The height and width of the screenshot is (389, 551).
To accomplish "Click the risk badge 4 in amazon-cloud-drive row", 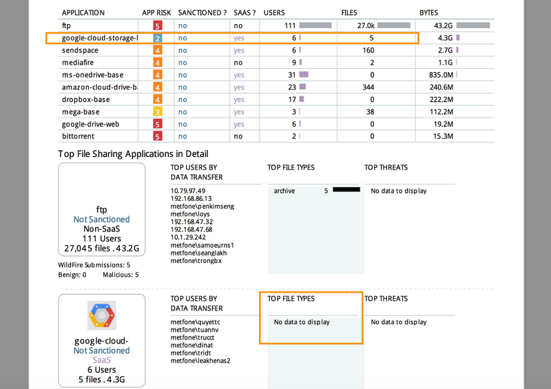I will coord(158,87).
